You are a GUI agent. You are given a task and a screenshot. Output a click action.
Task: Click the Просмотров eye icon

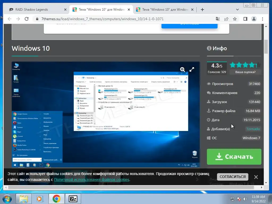(x=209, y=84)
